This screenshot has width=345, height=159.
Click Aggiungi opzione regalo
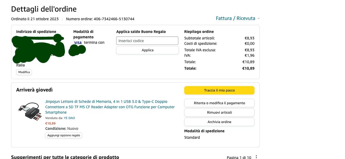(x=63, y=135)
